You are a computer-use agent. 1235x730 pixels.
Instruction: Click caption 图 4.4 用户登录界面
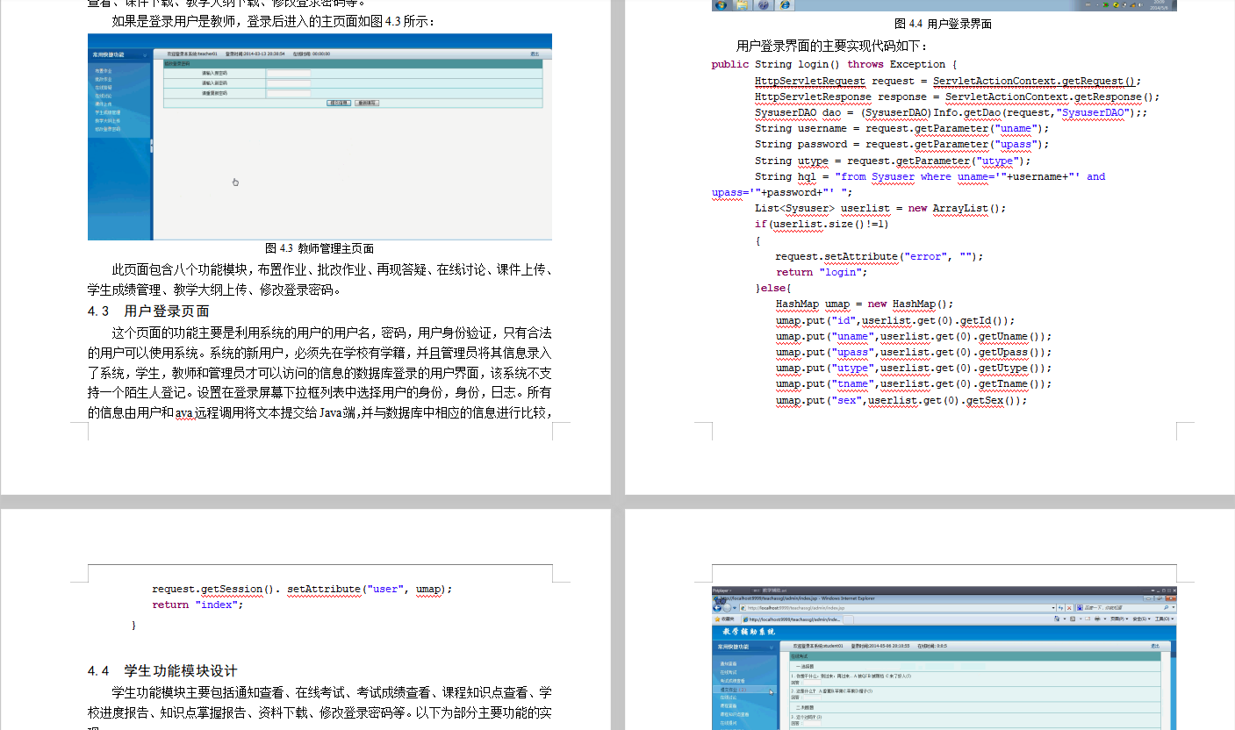tap(944, 24)
